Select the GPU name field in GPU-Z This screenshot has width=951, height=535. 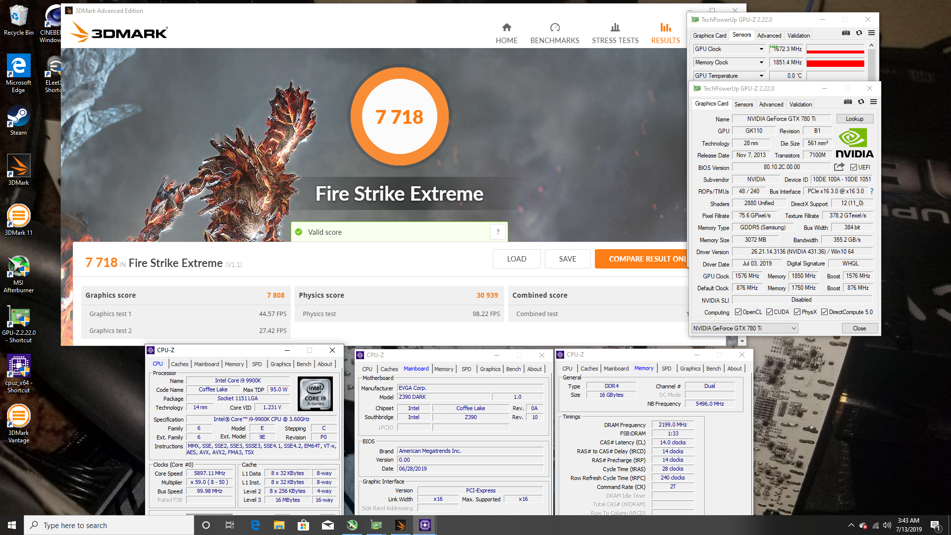(x=781, y=119)
